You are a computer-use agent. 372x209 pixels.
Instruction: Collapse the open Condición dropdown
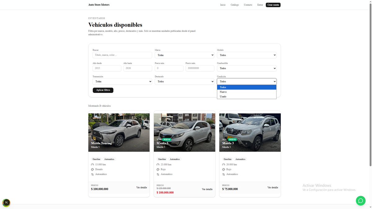click(247, 81)
